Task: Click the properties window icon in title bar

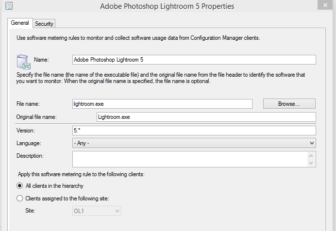Action: (x=9, y=6)
